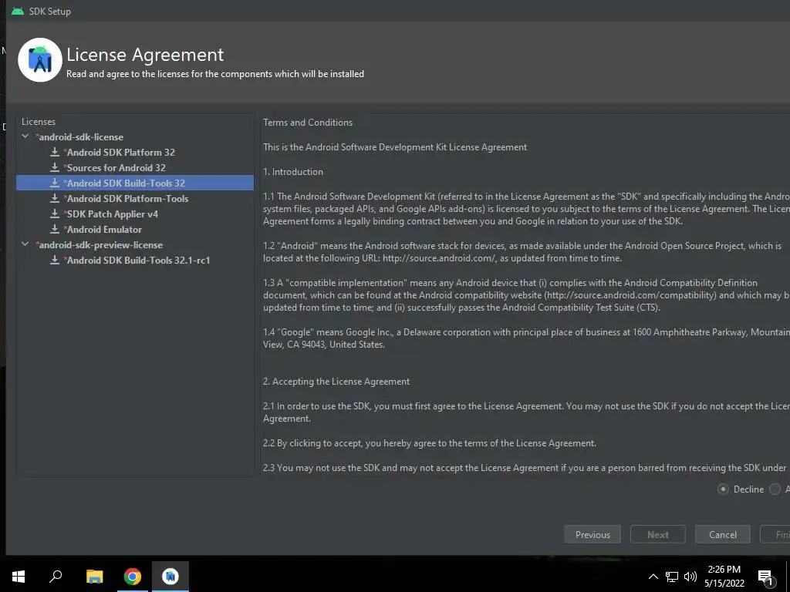Launch Google Chrome from the taskbar
The width and height of the screenshot is (790, 592).
(133, 576)
